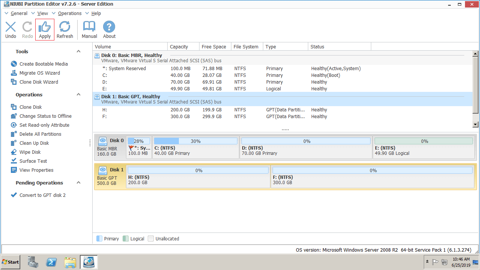The height and width of the screenshot is (270, 480).
Task: Click the About question mark icon
Action: tap(109, 27)
